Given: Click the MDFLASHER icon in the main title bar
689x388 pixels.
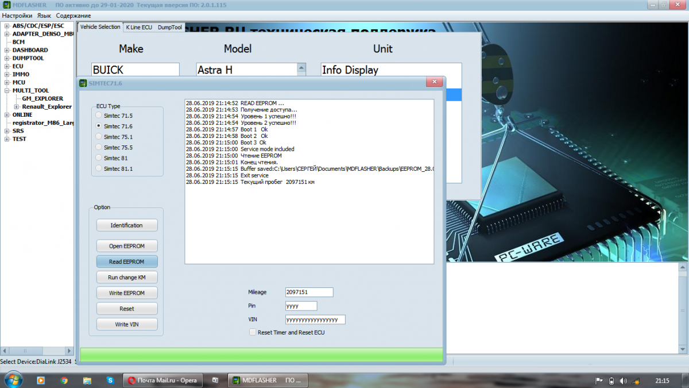Looking at the screenshot, I should point(6,6).
